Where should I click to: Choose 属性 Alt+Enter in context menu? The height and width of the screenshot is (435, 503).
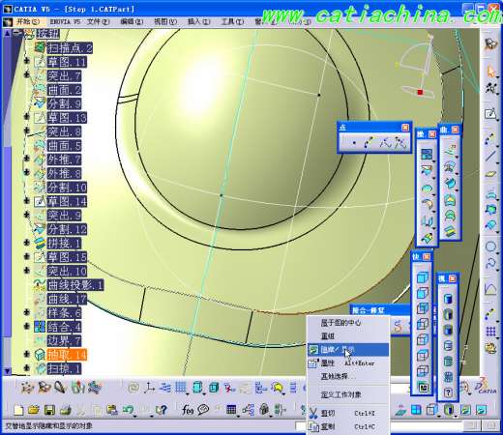point(348,363)
